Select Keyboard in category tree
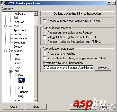Viewport: 117px width, 112px height. [19, 14]
